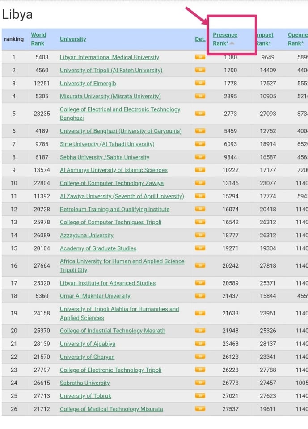Open University of Gharyan link
This screenshot has width=308, height=429.
pyautogui.click(x=87, y=357)
